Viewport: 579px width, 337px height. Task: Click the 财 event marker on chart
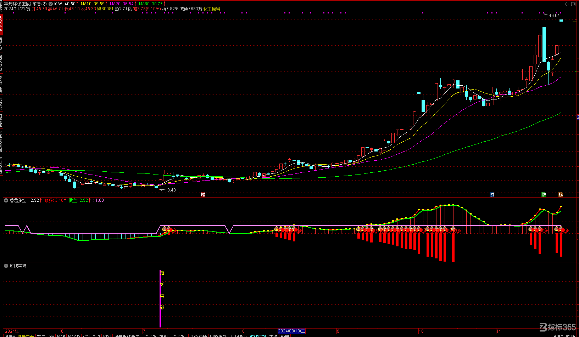(x=492, y=195)
